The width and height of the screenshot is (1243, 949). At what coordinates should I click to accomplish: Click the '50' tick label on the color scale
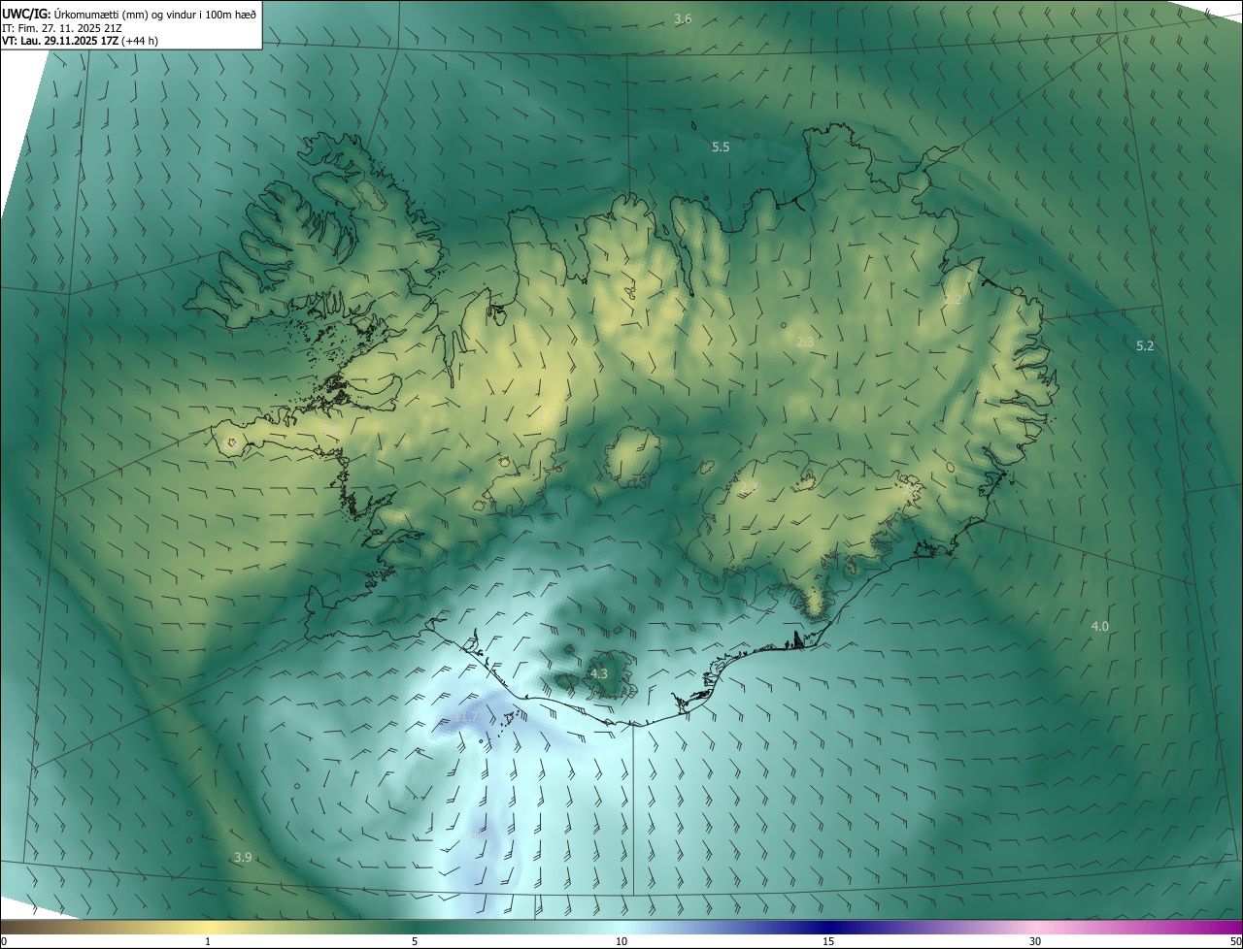pyautogui.click(x=1235, y=941)
